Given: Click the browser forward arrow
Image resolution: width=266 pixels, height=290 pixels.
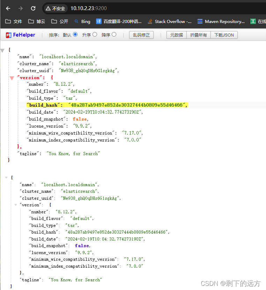Looking at the screenshot, I should pos(21,8).
